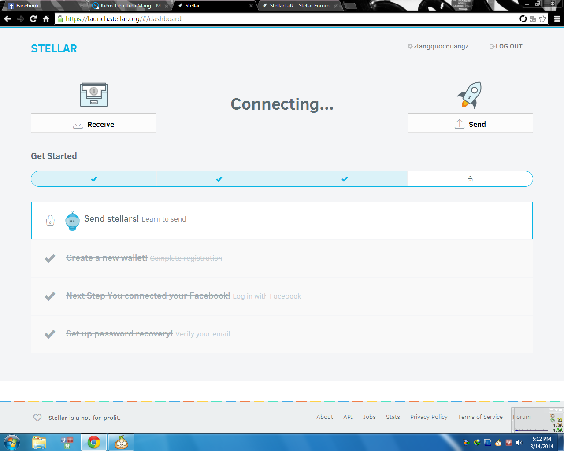Screen dimensions: 564x451
Task: Click the third checkmark step in progress bar
Action: point(345,179)
